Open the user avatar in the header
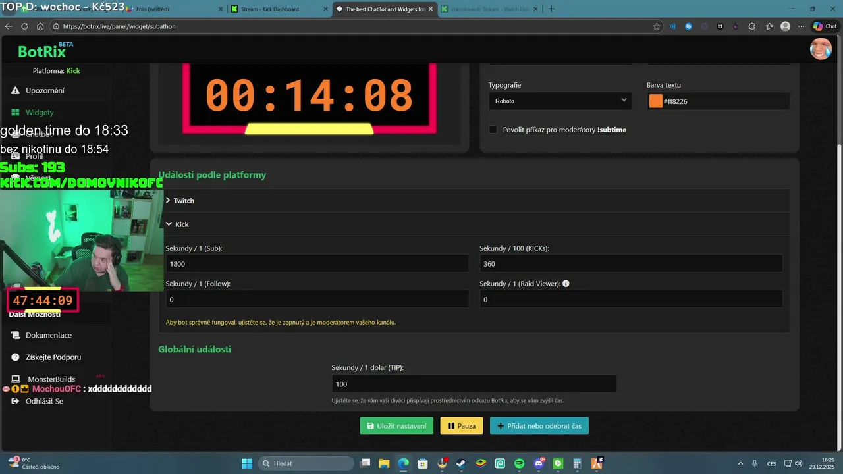 tap(821, 49)
